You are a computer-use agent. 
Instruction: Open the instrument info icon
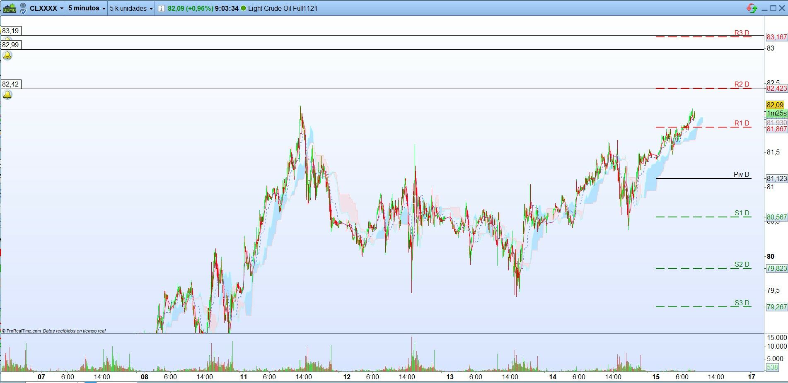click(x=161, y=8)
